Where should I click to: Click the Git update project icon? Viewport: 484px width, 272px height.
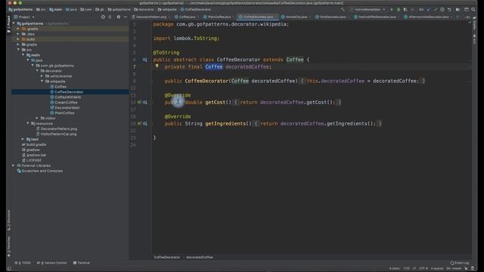428,10
